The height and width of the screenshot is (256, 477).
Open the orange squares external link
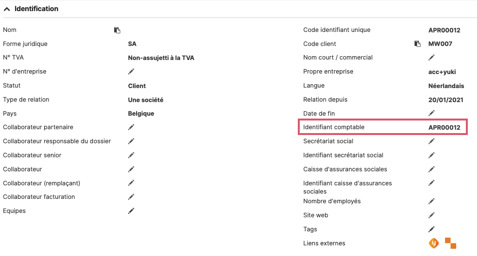tap(450, 243)
